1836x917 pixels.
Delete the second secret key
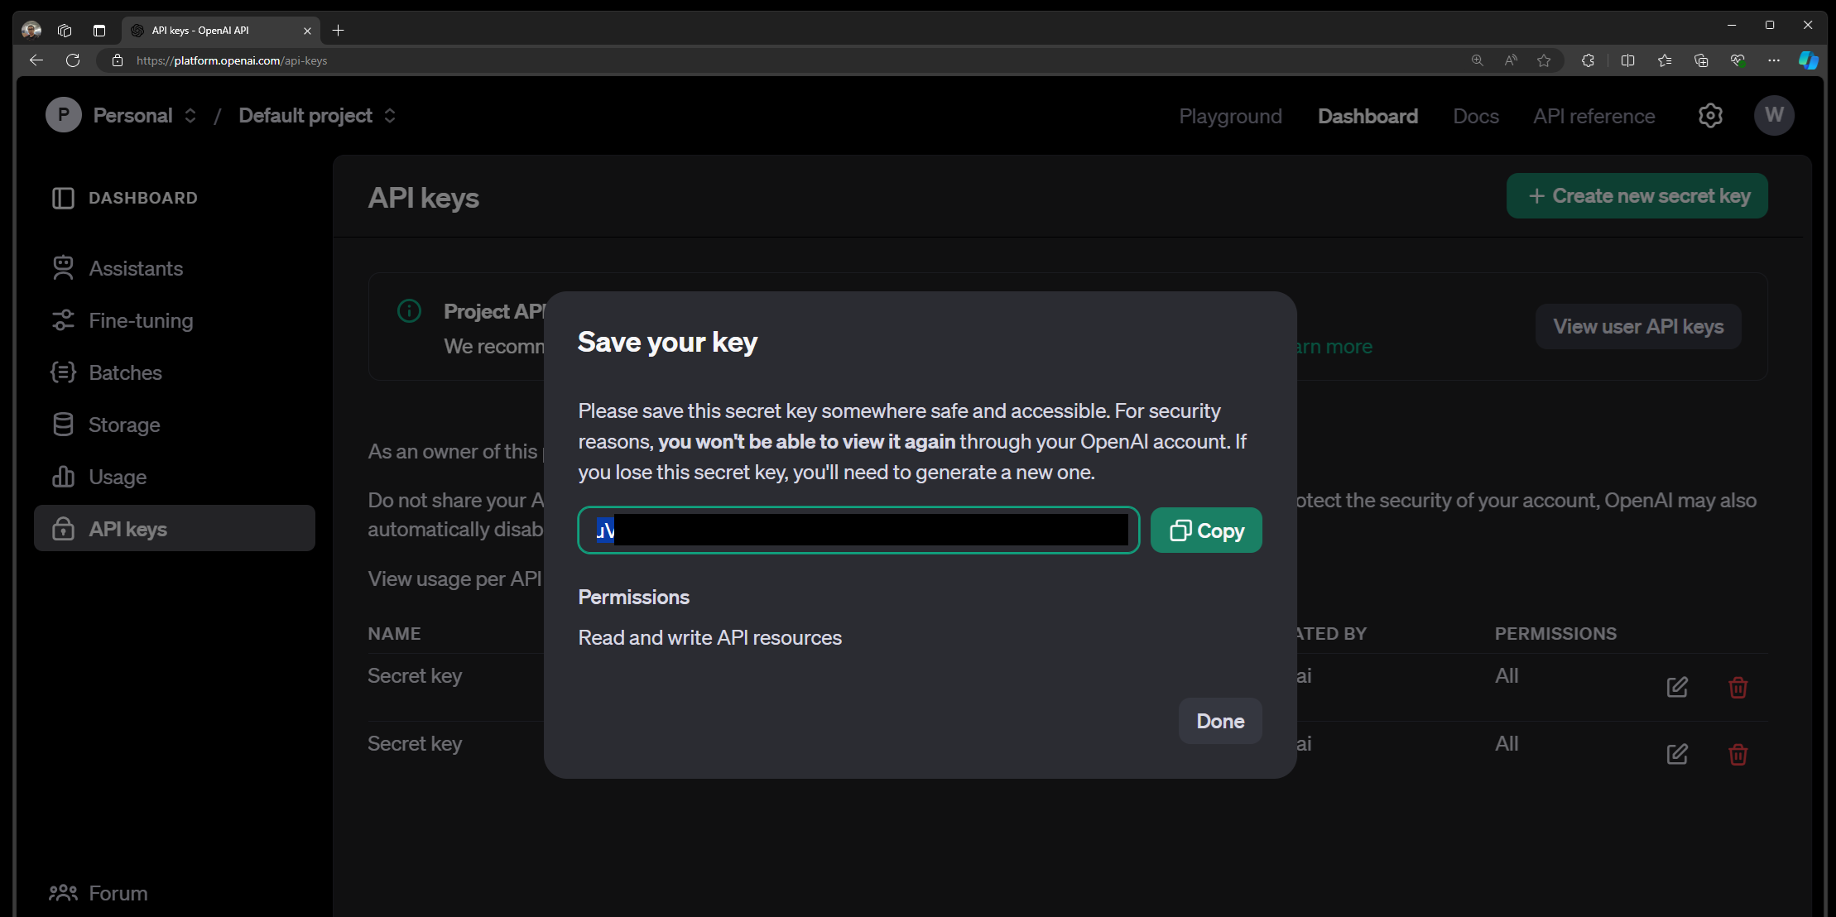tap(1738, 754)
